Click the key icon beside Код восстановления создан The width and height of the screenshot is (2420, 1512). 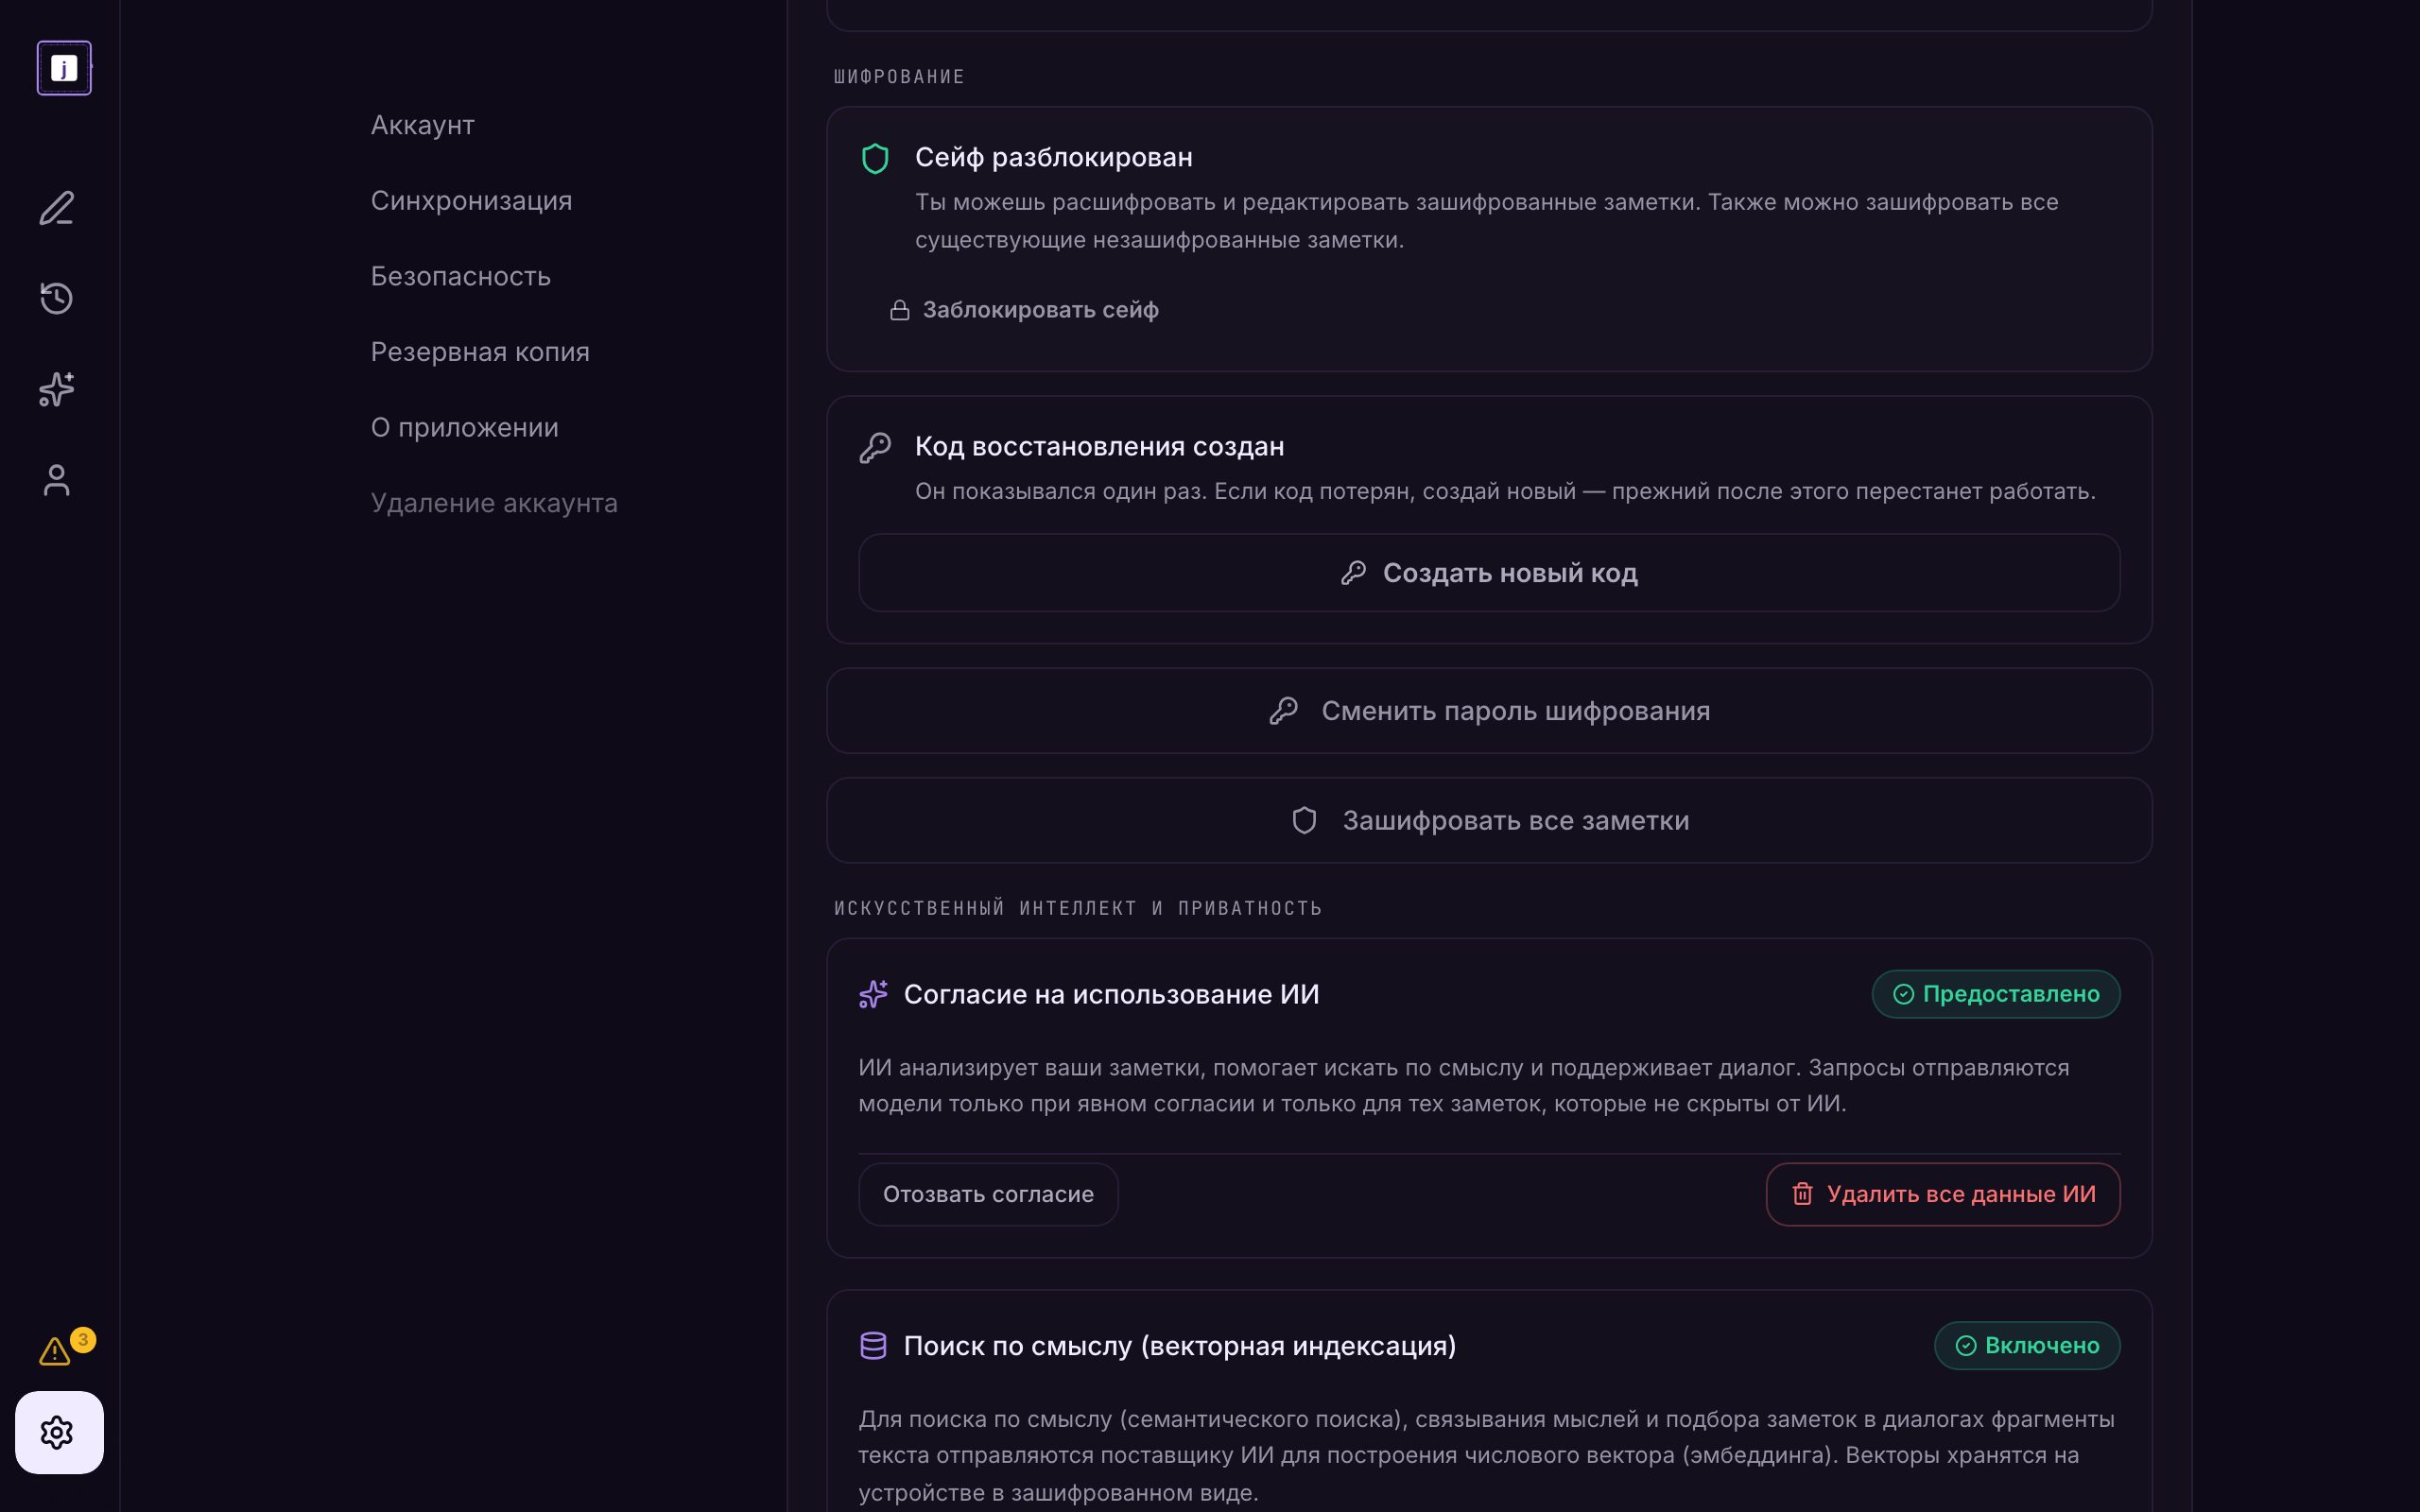coord(875,447)
